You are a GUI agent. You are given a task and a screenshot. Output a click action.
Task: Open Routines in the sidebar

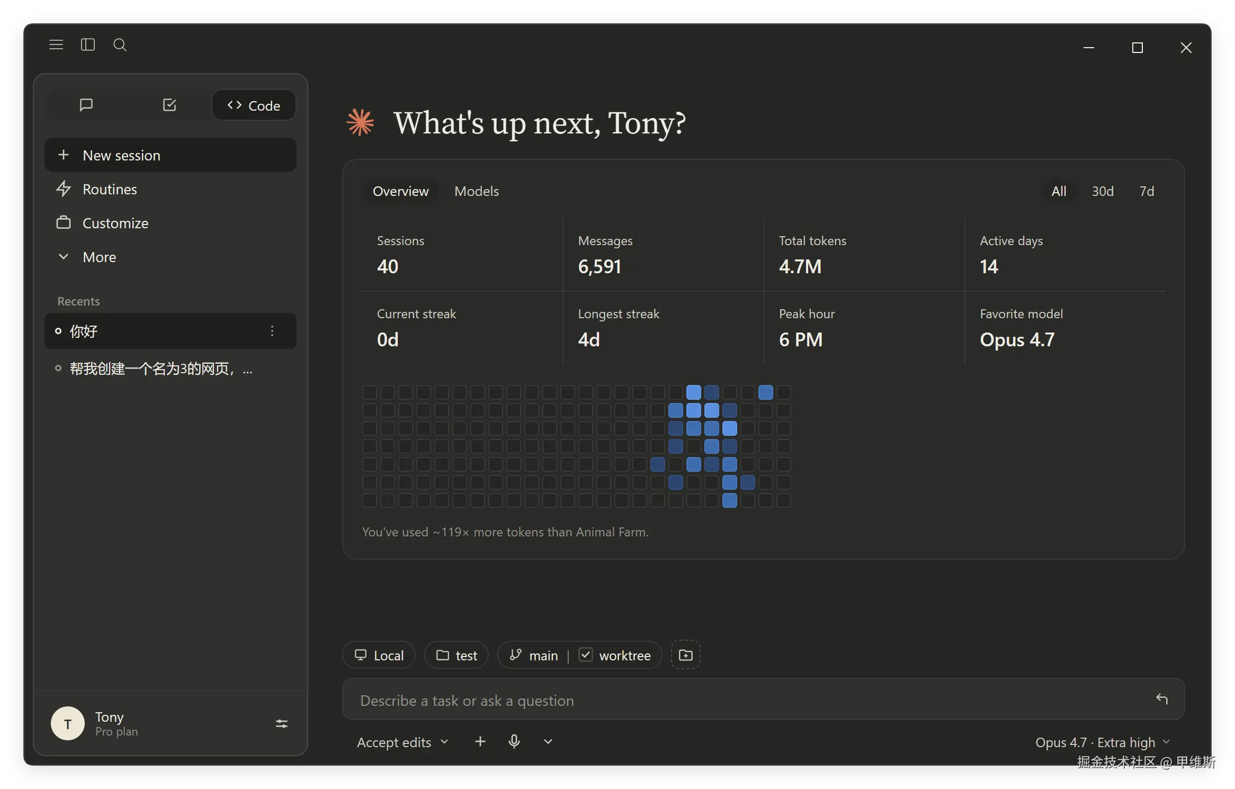click(171, 189)
